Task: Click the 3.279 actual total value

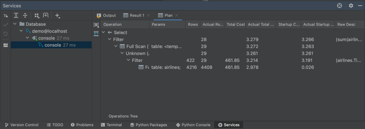Action: [x=252, y=40]
